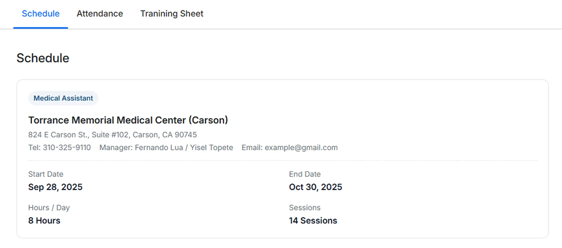Click manager name Yisel Topete
Viewport: 562px width, 248px height.
pos(212,148)
